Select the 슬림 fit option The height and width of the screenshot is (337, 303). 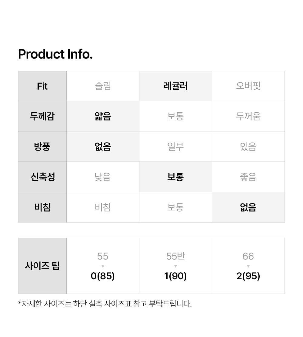coord(103,86)
